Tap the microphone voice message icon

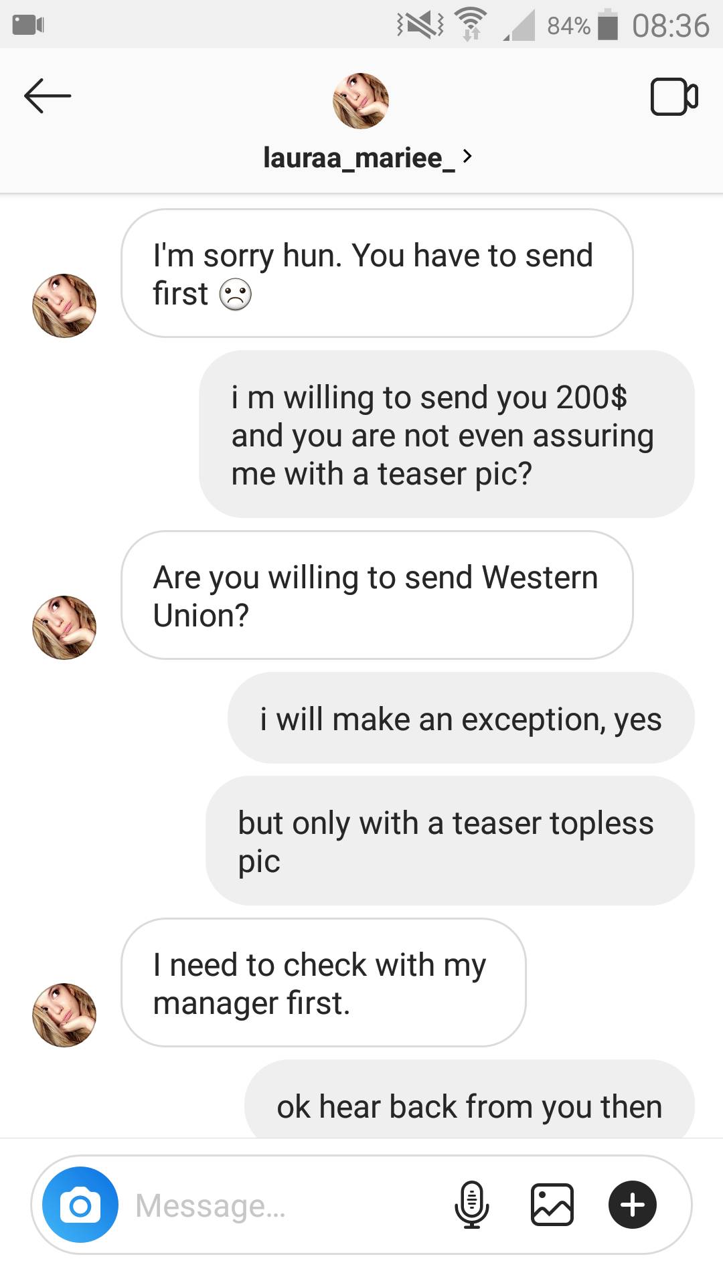click(x=471, y=1205)
